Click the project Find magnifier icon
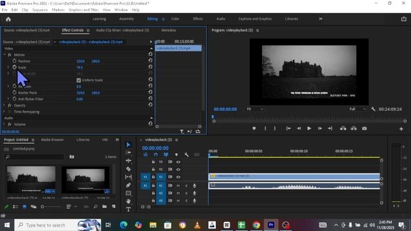The image size is (411, 231). pos(96,207)
